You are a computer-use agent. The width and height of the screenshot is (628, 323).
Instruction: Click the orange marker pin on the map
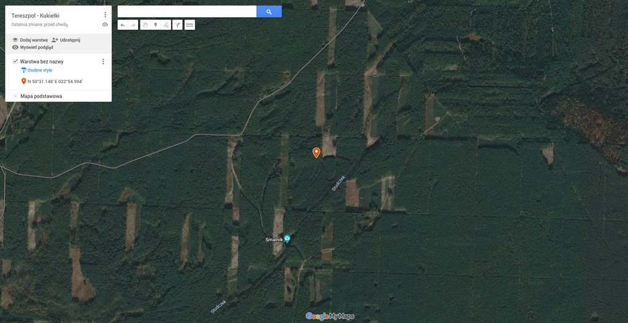316,152
